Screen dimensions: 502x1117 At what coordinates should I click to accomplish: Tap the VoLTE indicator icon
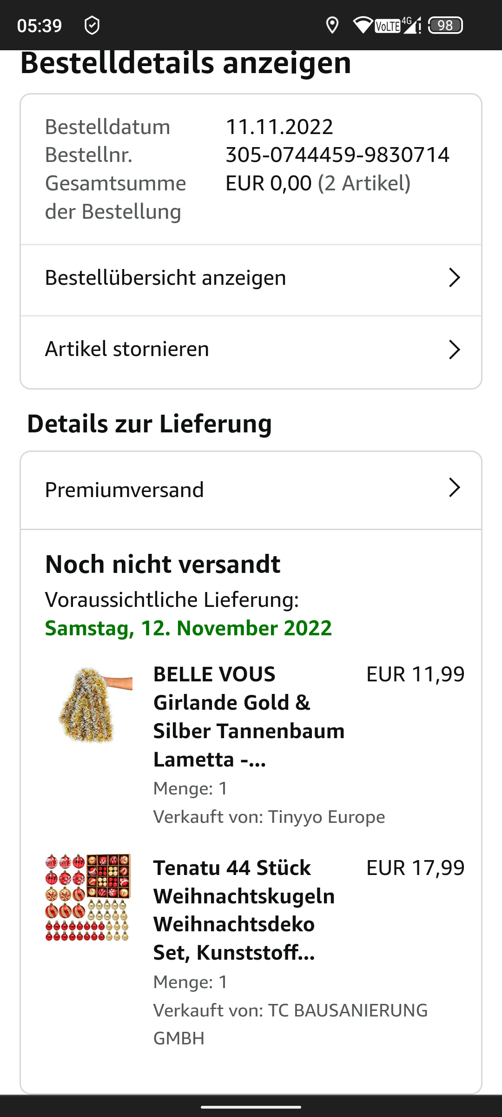click(388, 26)
